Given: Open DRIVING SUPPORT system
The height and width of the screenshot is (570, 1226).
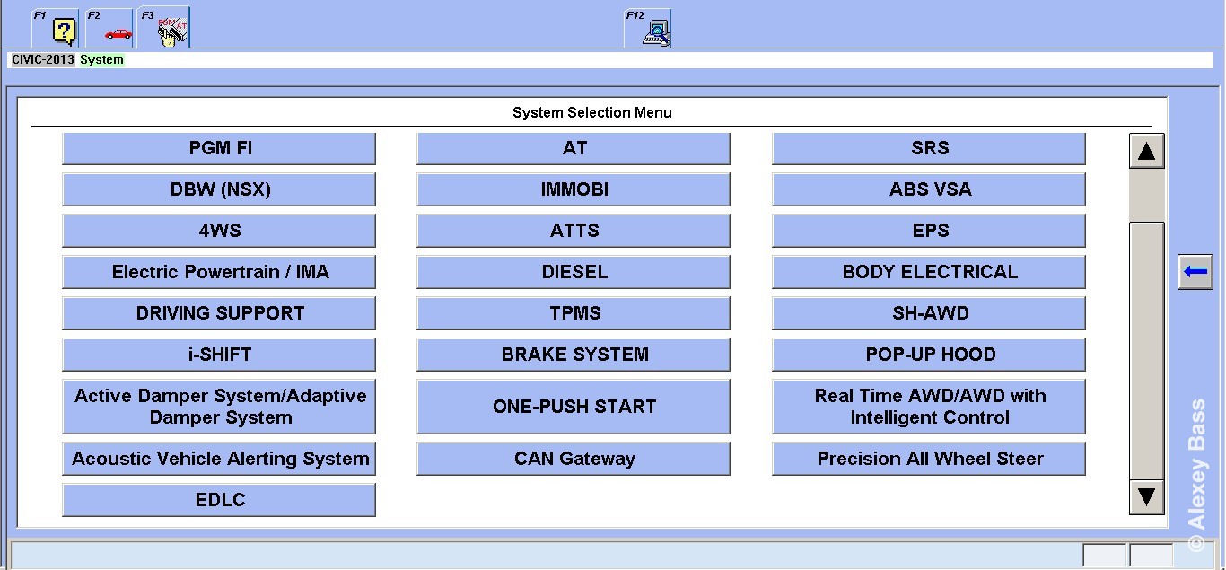Looking at the screenshot, I should pos(219,314).
